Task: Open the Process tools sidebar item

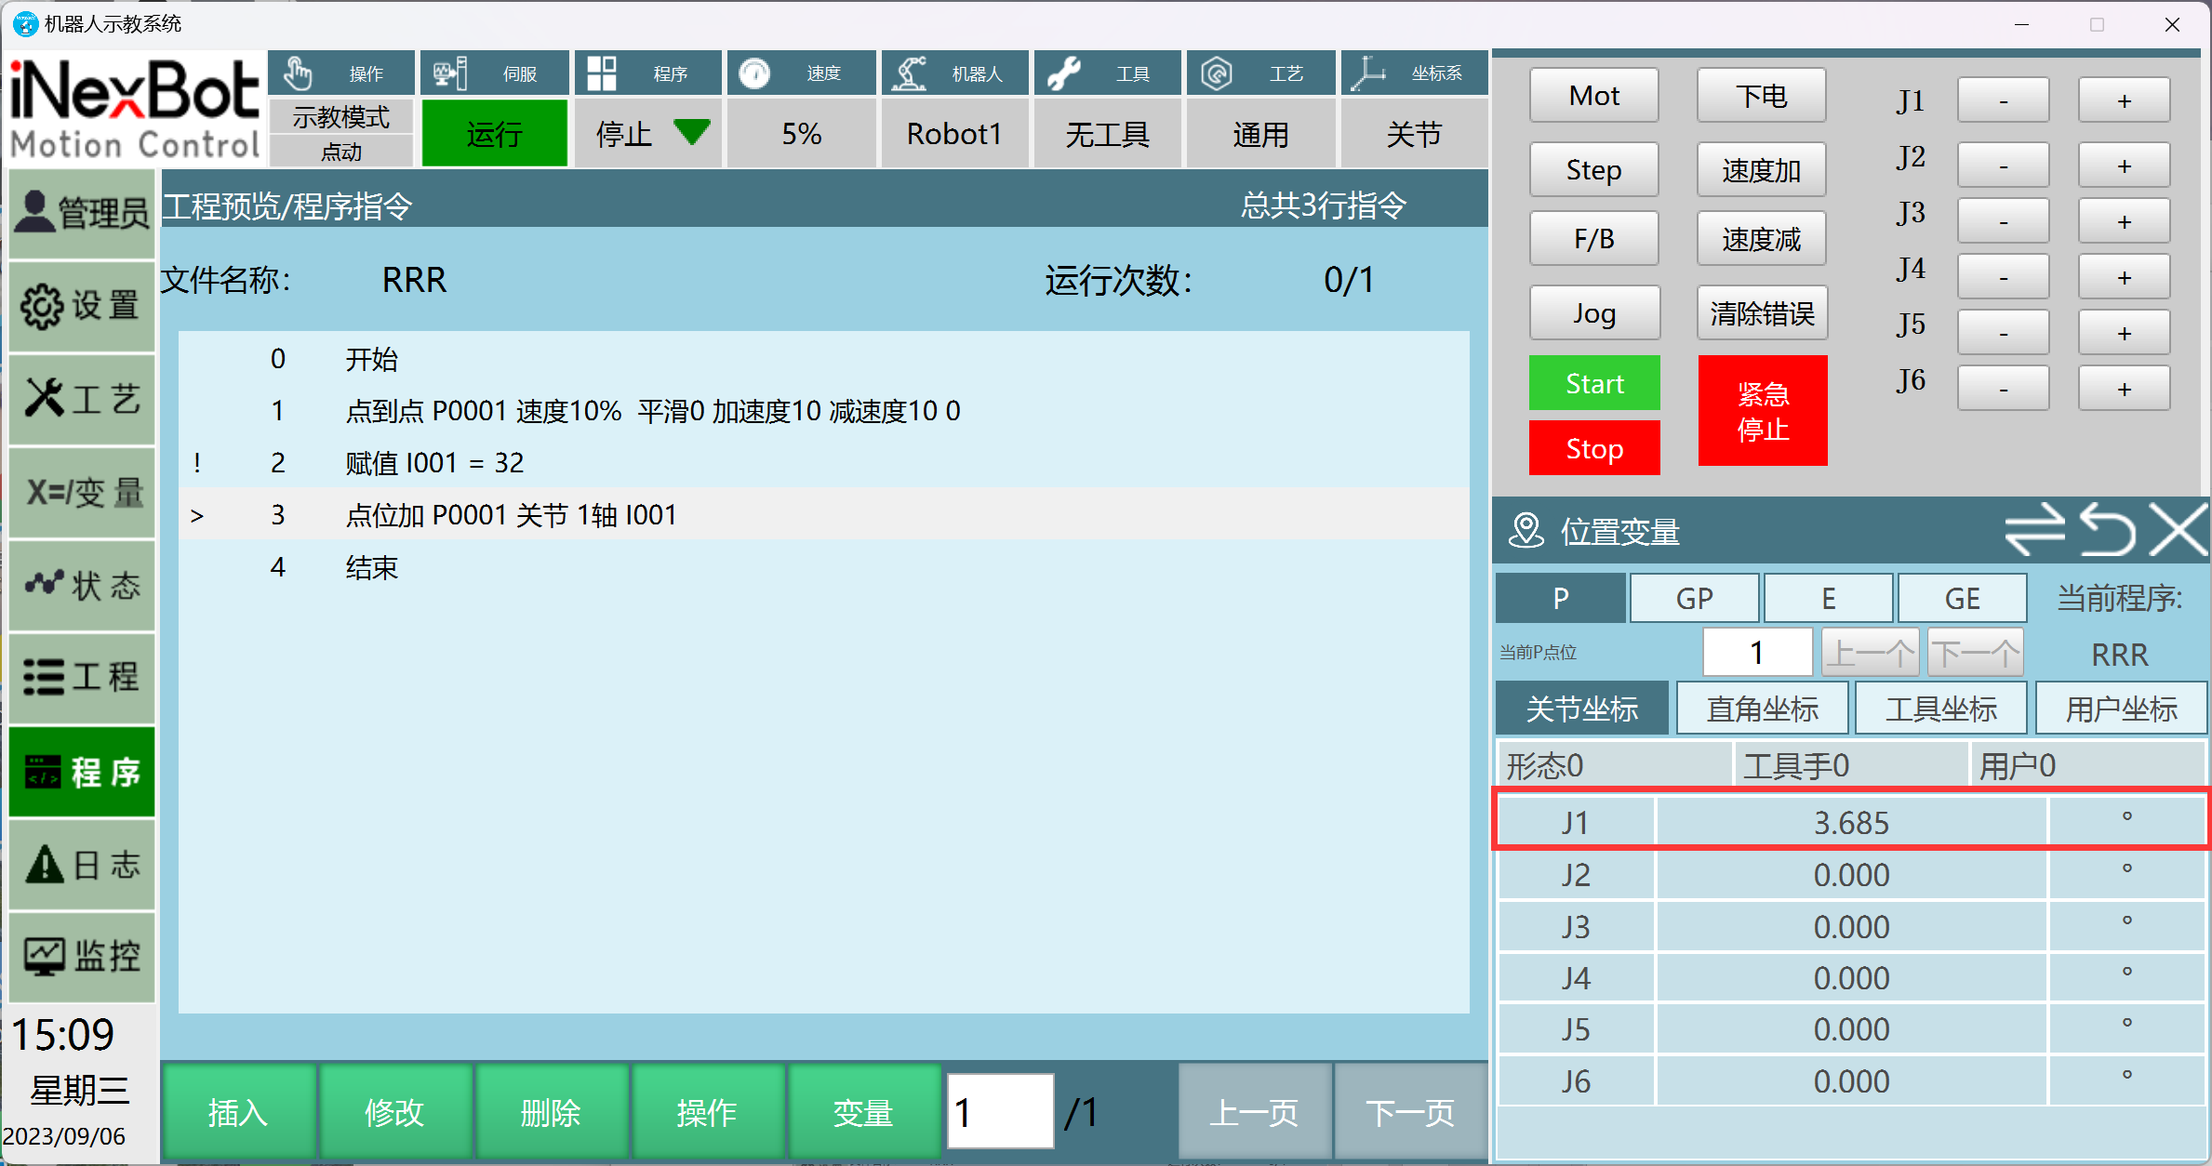Action: (82, 399)
